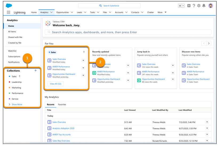Open the Setup gear icon
219x146 pixels.
pyautogui.click(x=199, y=6)
